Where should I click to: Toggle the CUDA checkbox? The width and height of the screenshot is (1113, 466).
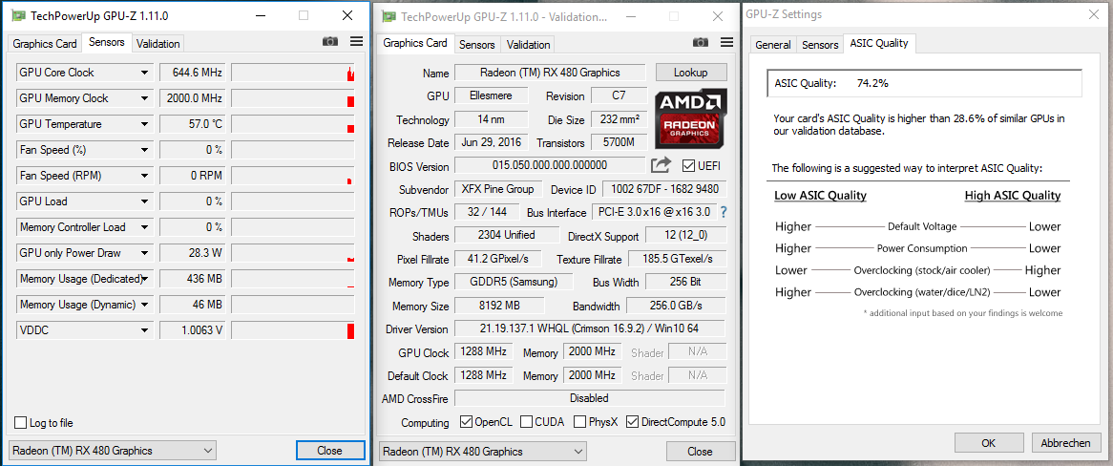point(526,421)
